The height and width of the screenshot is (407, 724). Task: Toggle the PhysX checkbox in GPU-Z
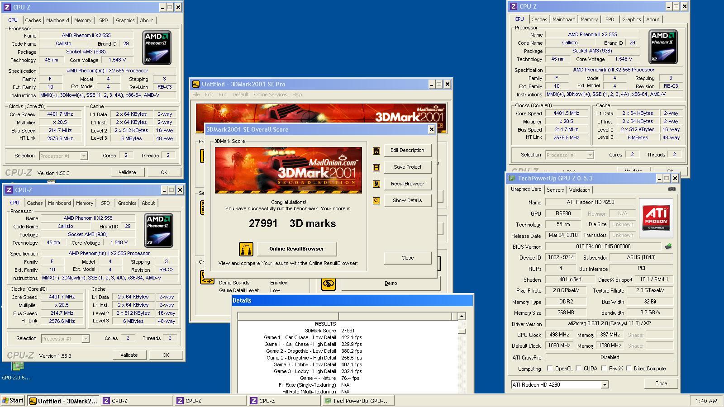coord(604,369)
